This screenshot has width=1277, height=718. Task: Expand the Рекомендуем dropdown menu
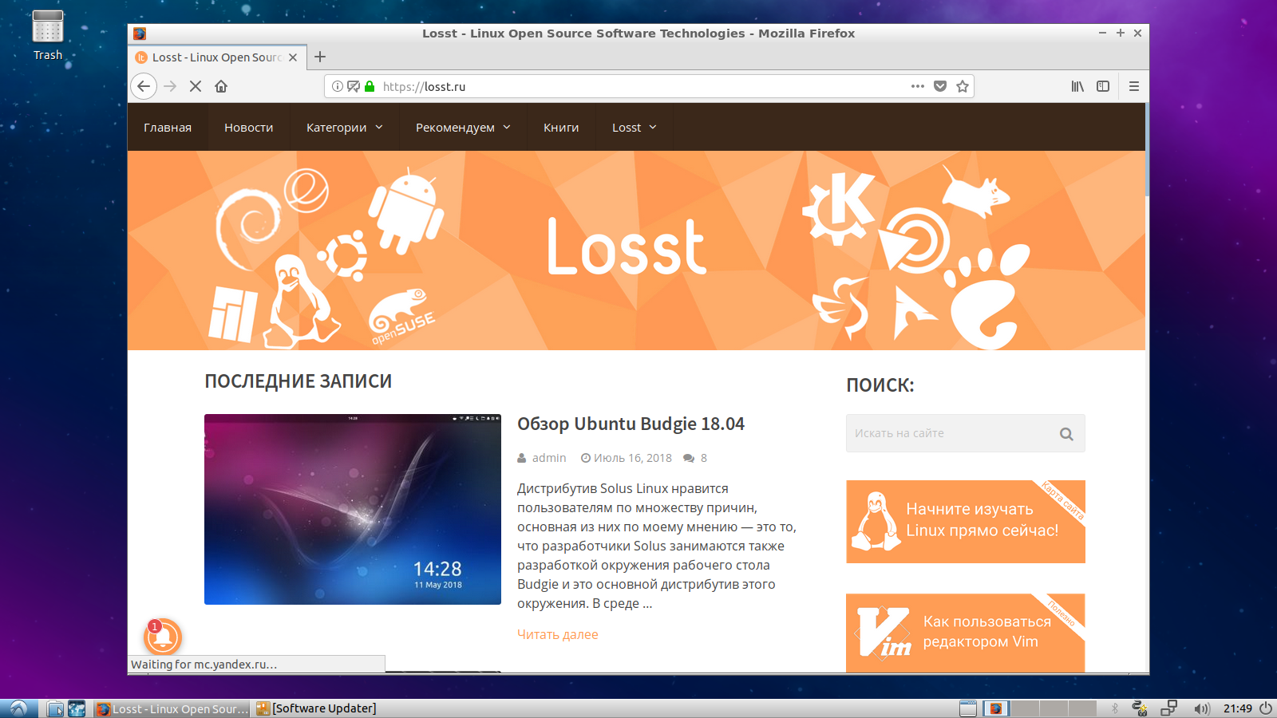(x=462, y=128)
